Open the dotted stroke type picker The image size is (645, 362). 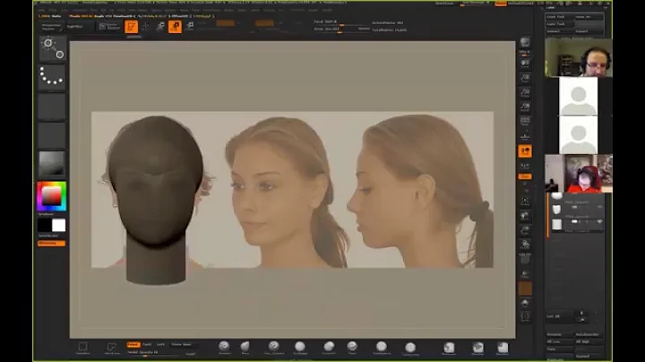52,76
